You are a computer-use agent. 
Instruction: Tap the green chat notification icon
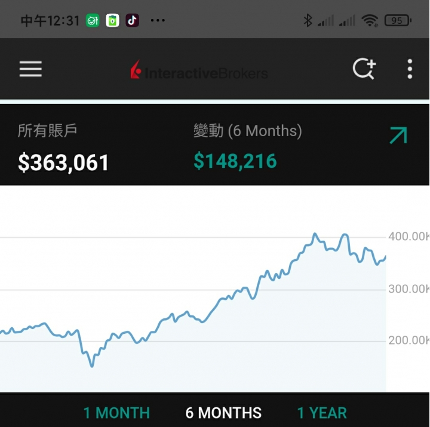(92, 20)
